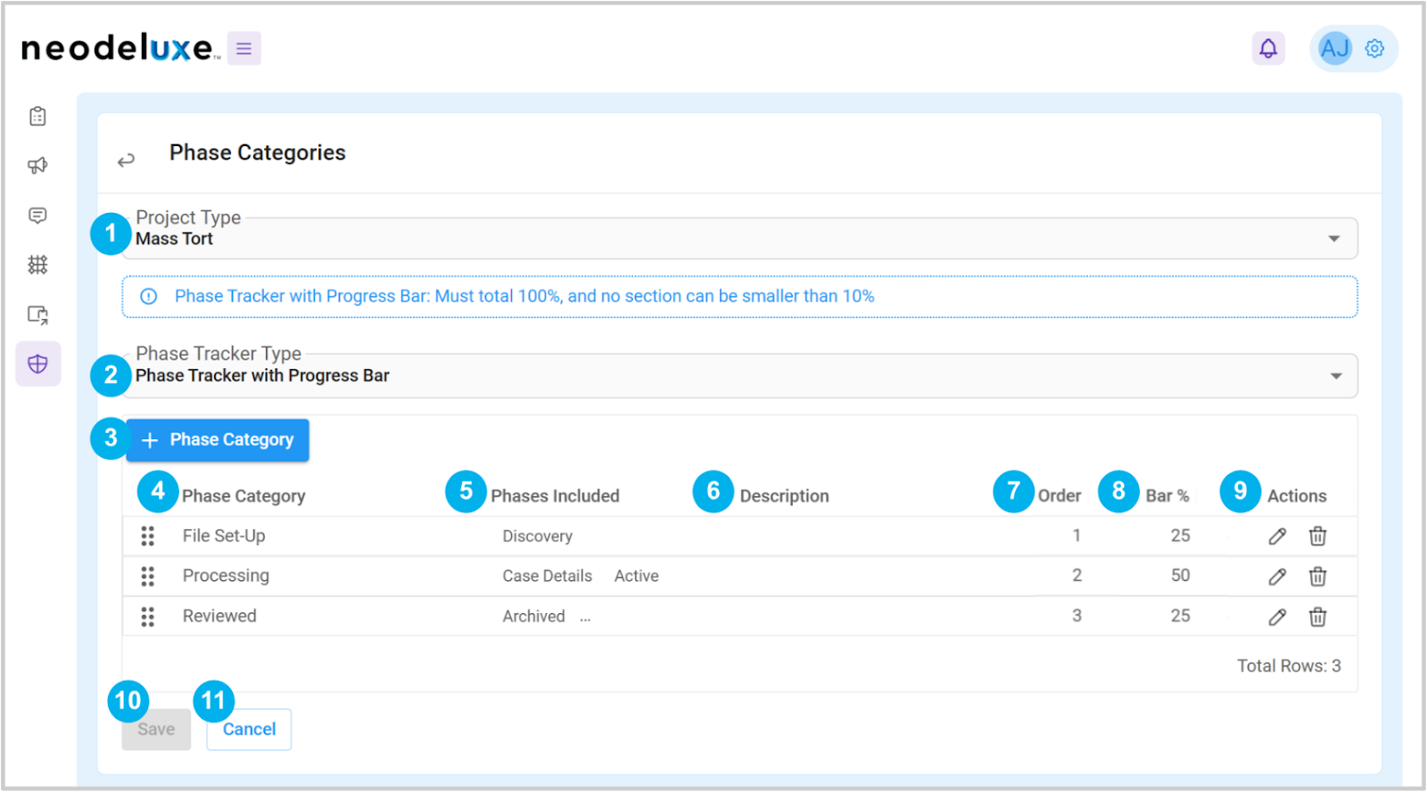
Task: Click the Bar % column header
Action: click(x=1167, y=496)
